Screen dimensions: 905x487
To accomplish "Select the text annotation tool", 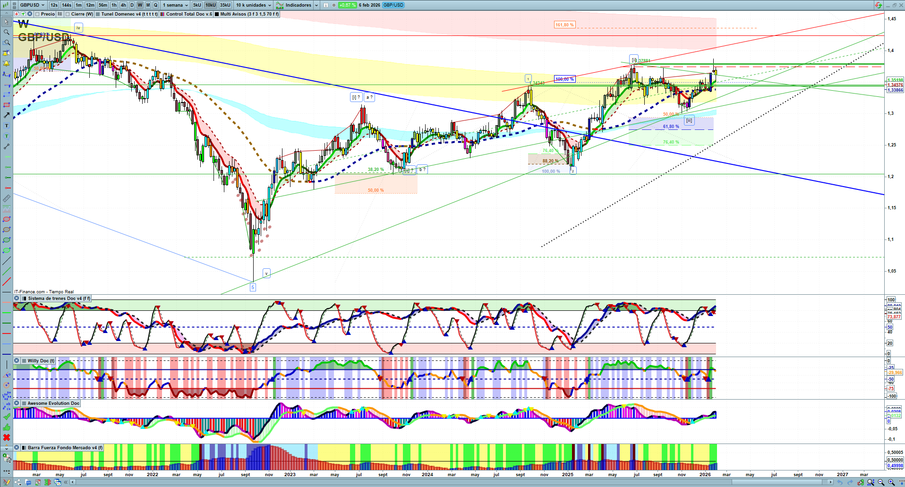I will pos(7,126).
